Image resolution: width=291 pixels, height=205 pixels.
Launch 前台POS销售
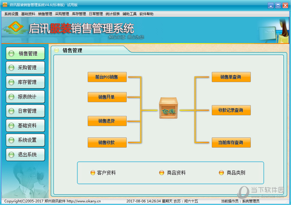pos(107,77)
